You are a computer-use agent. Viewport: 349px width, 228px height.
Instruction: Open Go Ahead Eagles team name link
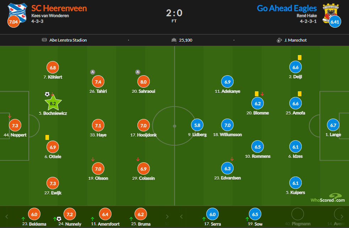point(287,8)
